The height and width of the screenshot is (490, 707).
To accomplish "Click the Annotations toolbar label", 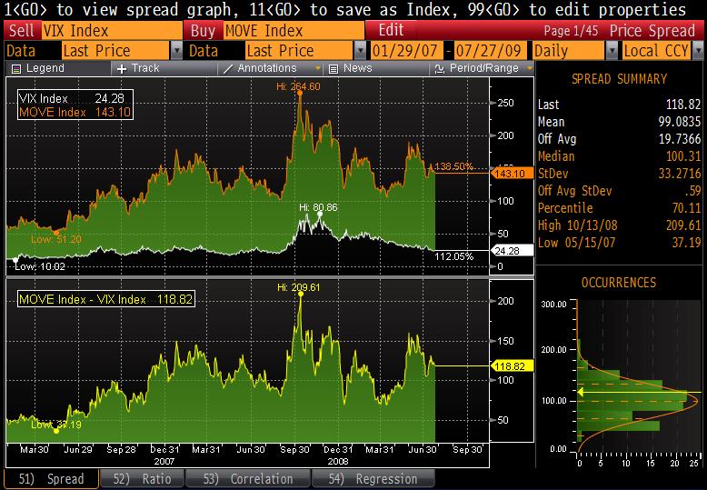I will click(x=267, y=68).
